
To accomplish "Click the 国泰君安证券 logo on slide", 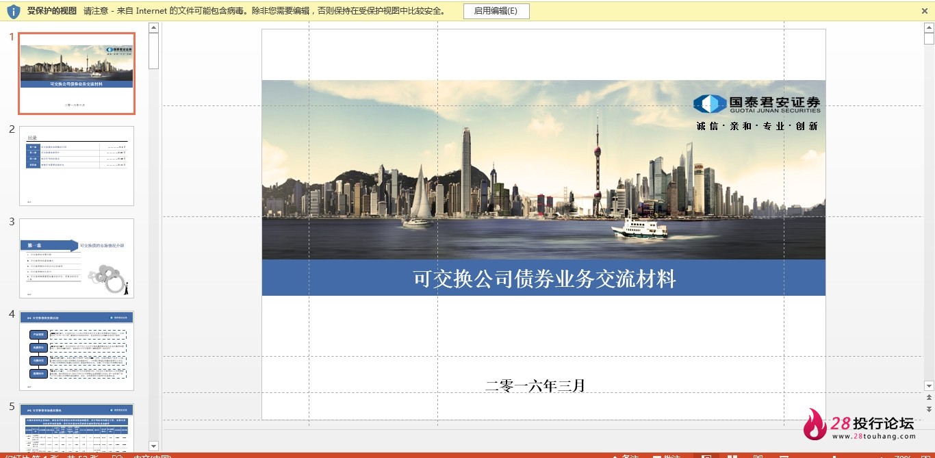I will coord(756,104).
